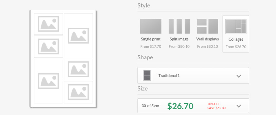The width and height of the screenshot is (276, 115).
Task: Click the Split image label
Action: [x=179, y=39]
